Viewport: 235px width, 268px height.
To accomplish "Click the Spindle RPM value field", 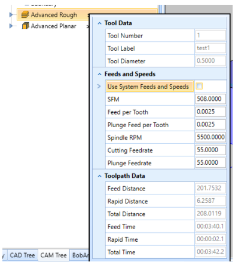I will point(210,137).
